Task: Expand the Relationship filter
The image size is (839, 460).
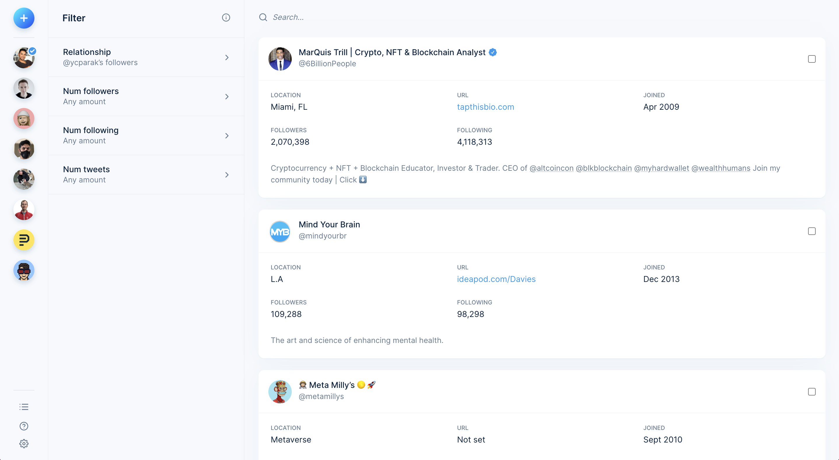Action: (x=146, y=57)
